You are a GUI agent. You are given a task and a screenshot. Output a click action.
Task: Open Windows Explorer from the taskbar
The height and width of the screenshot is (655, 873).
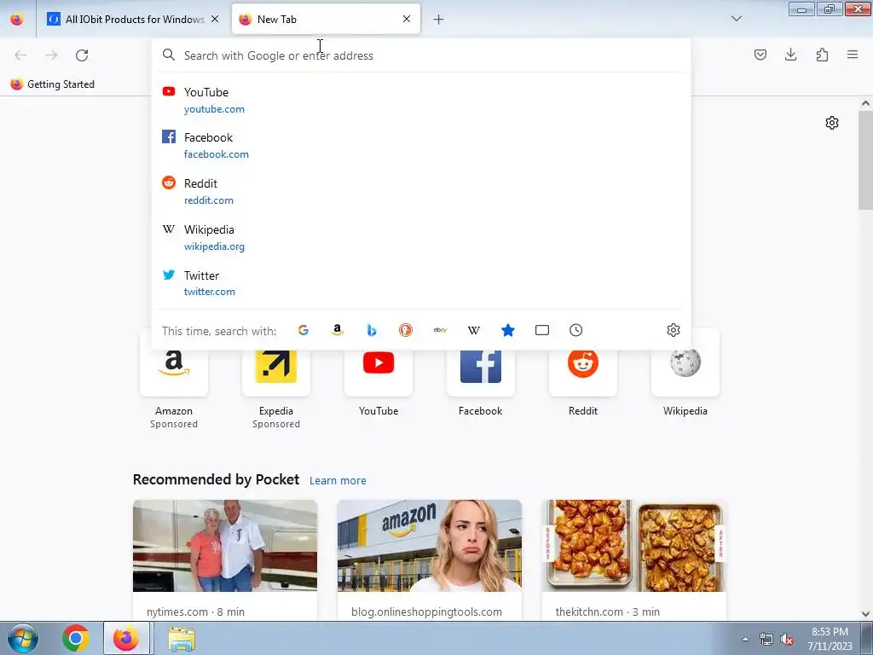pos(182,639)
